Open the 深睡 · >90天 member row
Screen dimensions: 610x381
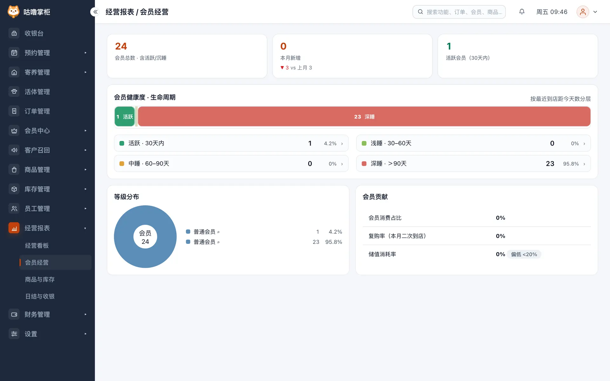pos(473,164)
